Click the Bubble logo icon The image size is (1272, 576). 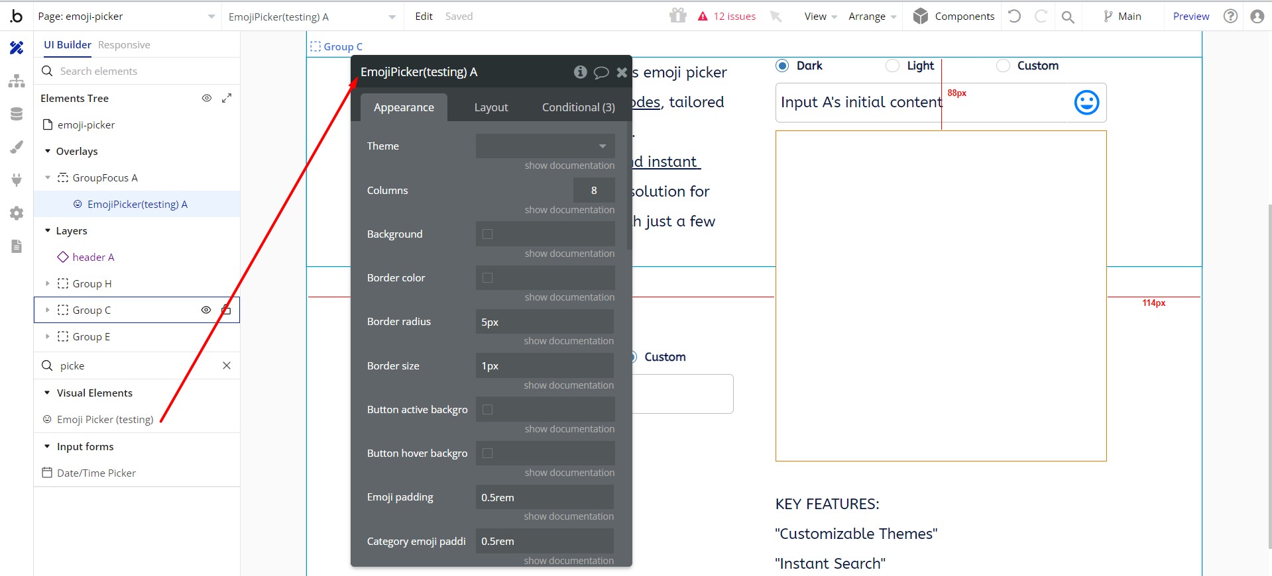coord(16,16)
